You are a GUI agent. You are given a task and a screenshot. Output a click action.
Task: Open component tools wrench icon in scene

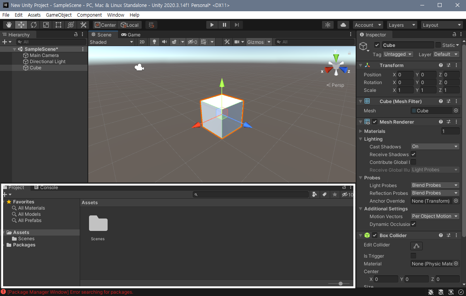click(x=227, y=42)
